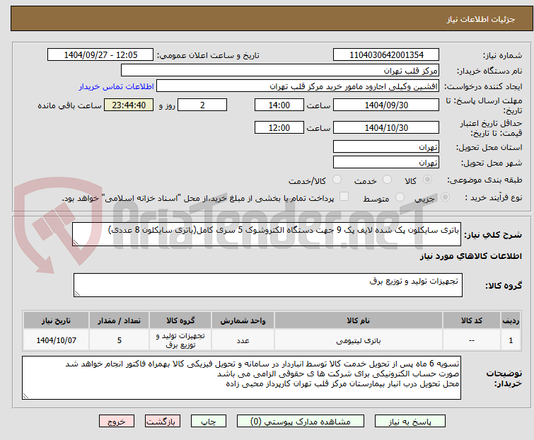534x440 pixels.
Task: Click the resize grip of گروه کالا textarea
Action: 77,294
